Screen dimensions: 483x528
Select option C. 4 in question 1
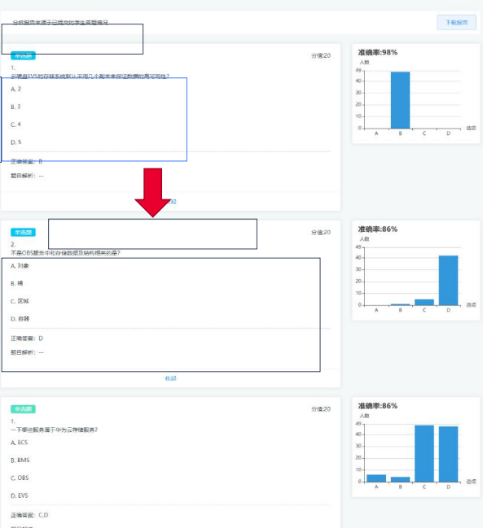[15, 124]
